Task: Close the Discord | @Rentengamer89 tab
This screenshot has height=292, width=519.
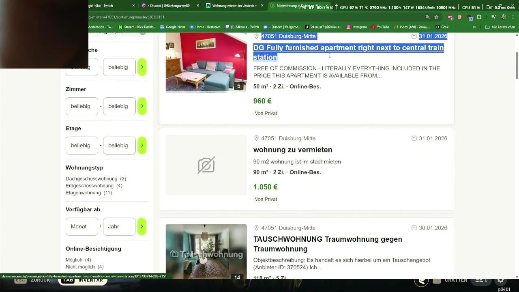Action: pyautogui.click(x=198, y=6)
